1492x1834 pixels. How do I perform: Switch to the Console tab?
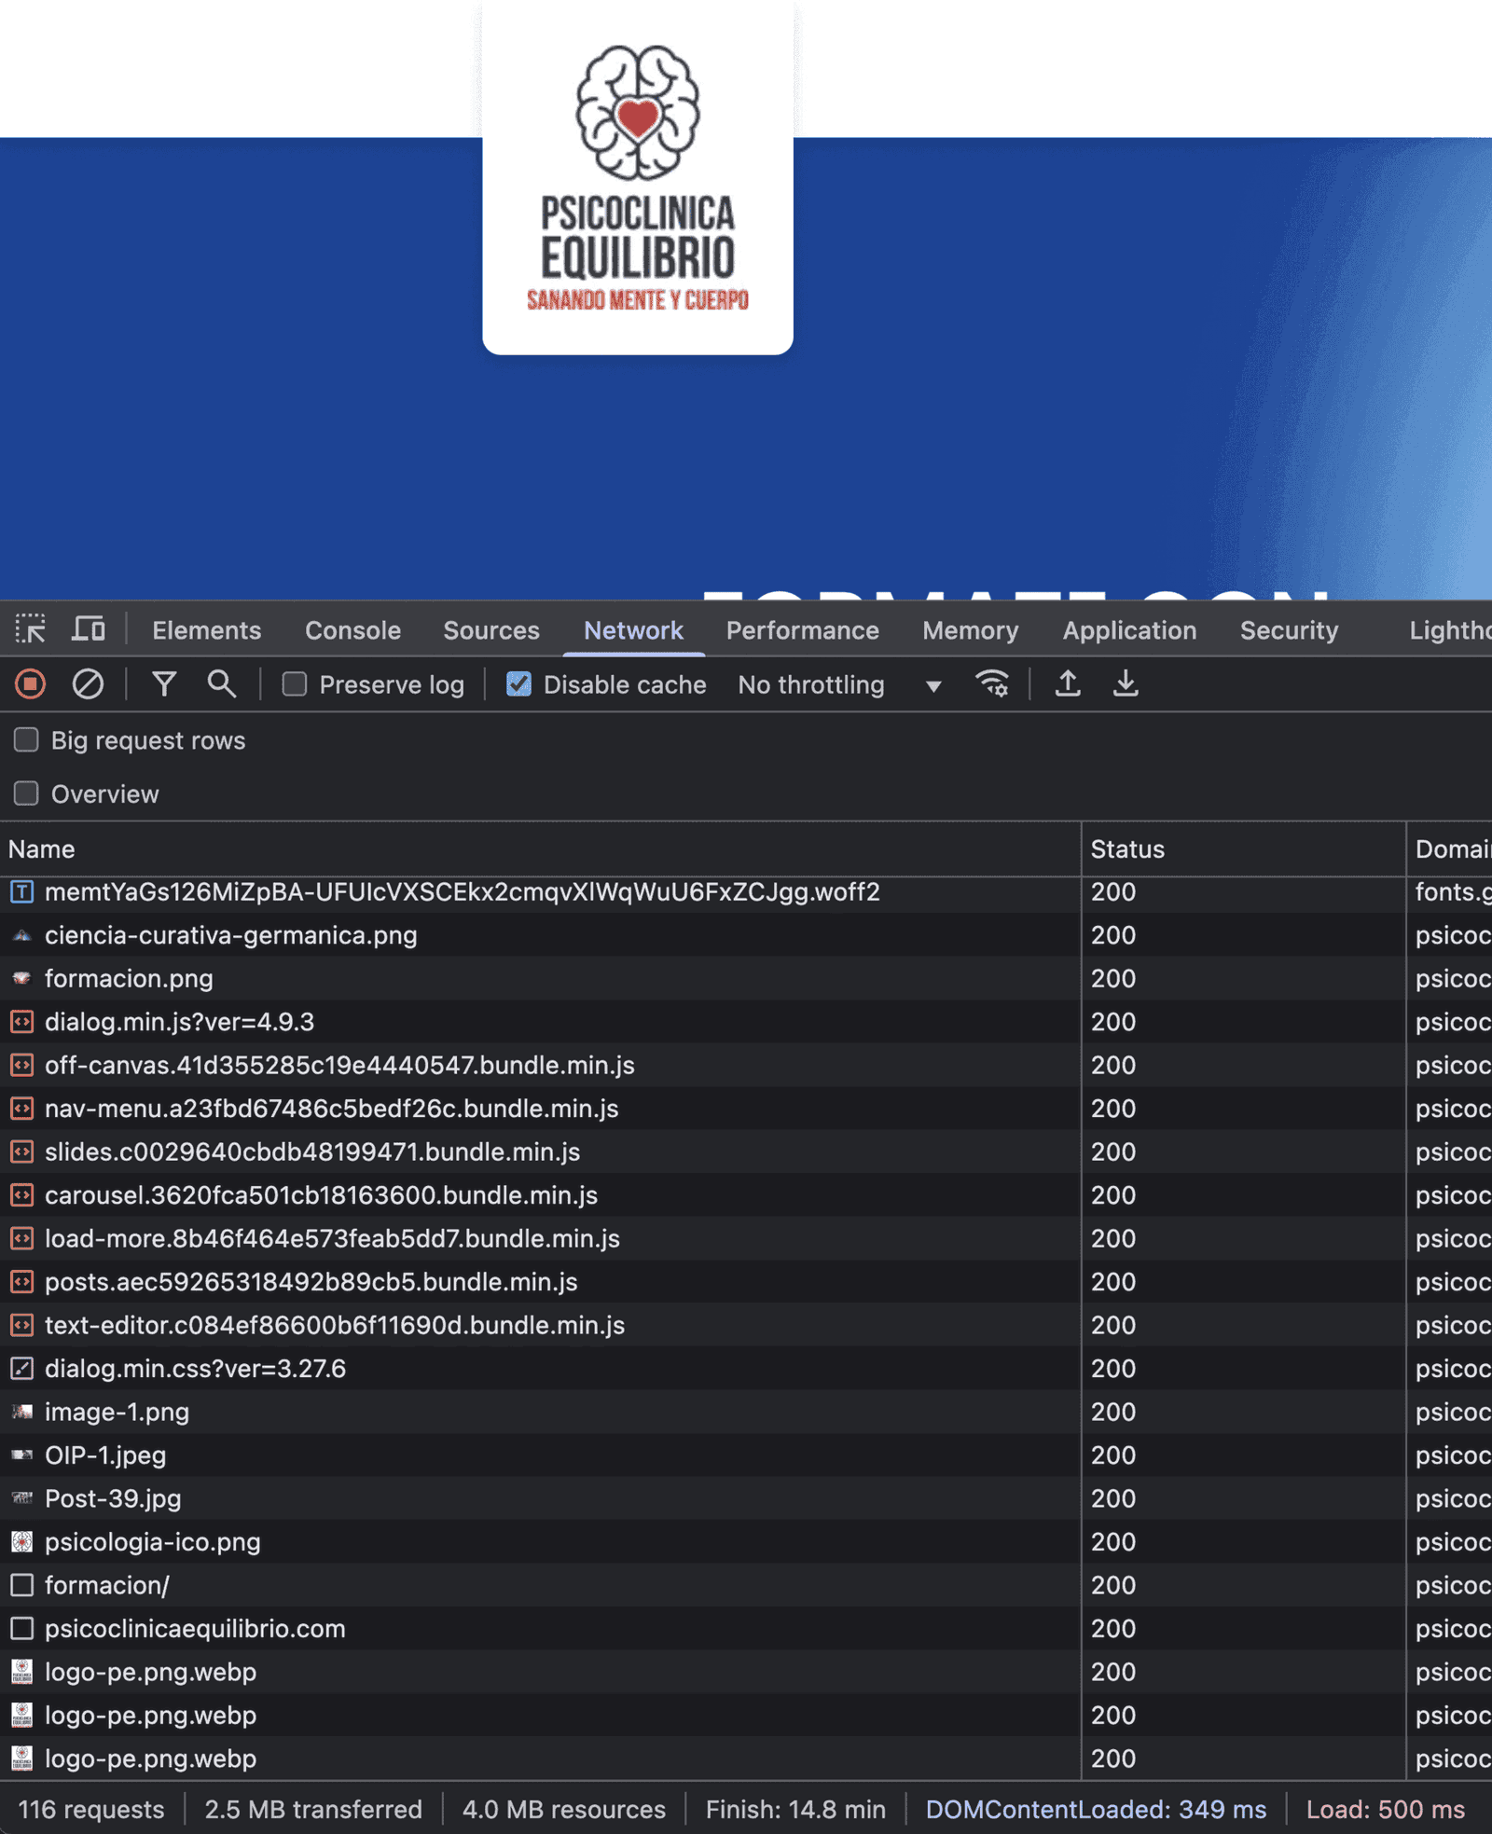(352, 630)
